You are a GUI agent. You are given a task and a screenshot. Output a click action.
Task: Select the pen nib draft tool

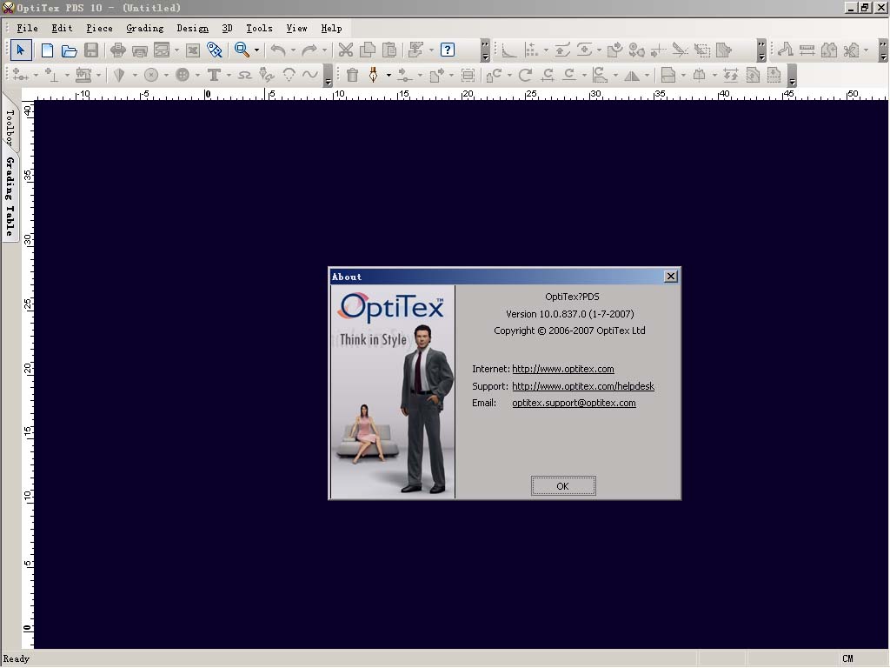pyautogui.click(x=374, y=75)
